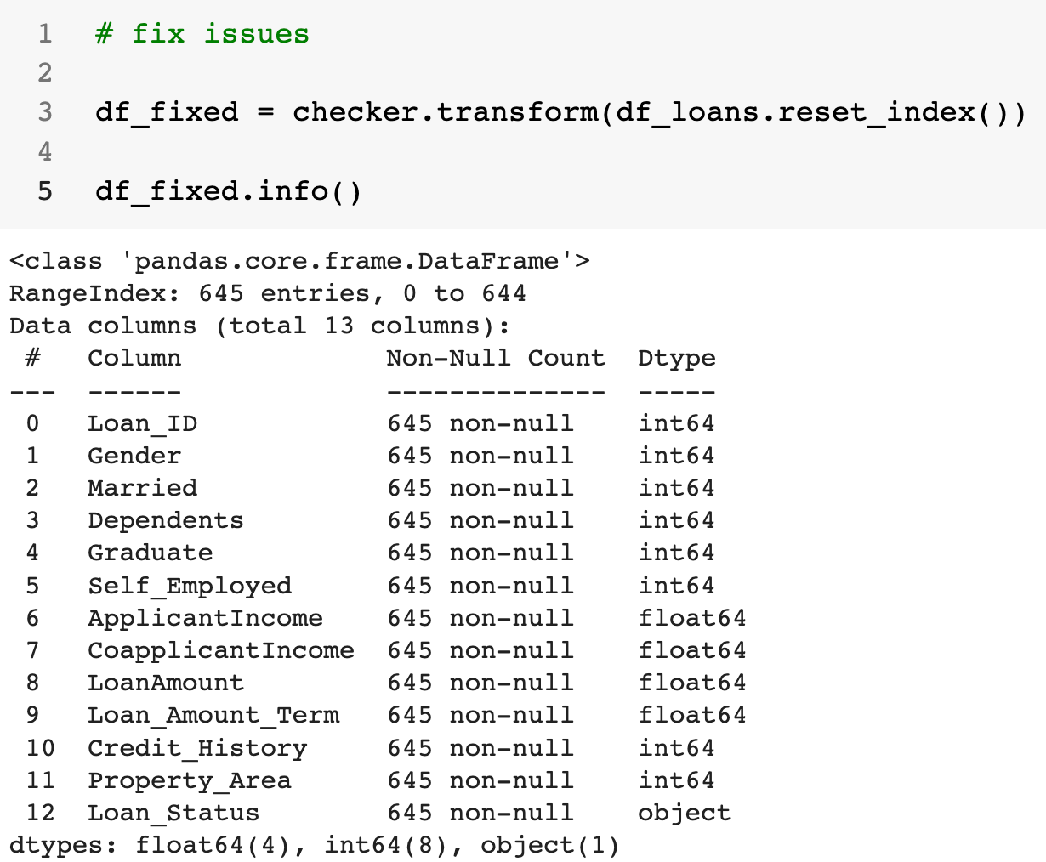Click the pandas DataFrame class output line
The height and width of the screenshot is (862, 1046).
(x=299, y=261)
